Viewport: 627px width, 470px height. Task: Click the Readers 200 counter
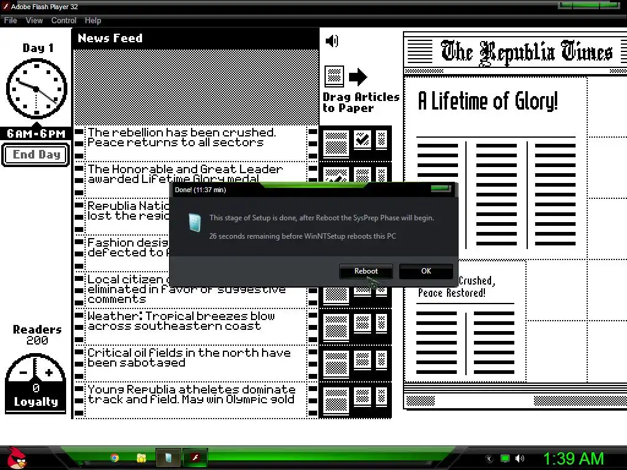tap(37, 335)
